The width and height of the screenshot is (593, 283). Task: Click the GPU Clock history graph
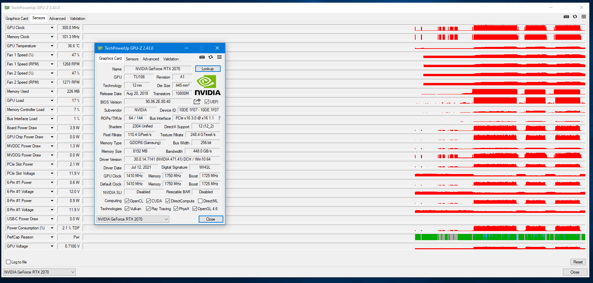click(334, 28)
